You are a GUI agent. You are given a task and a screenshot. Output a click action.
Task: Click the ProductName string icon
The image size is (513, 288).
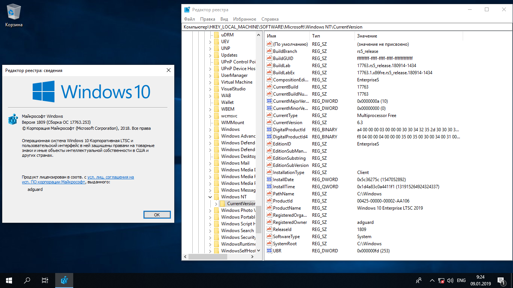click(269, 208)
